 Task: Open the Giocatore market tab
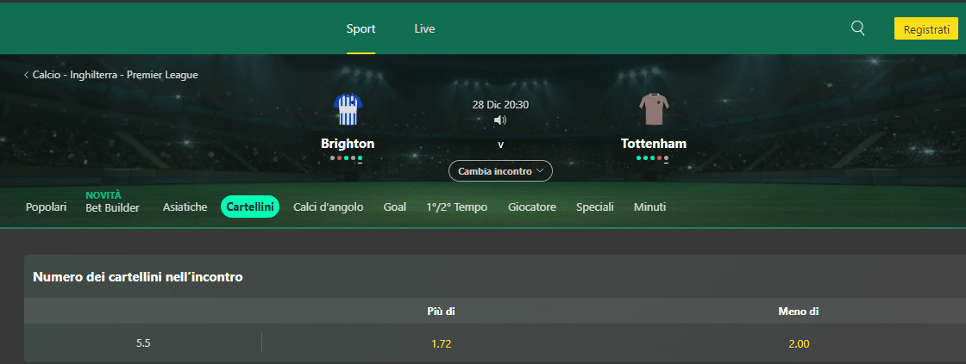tap(532, 207)
